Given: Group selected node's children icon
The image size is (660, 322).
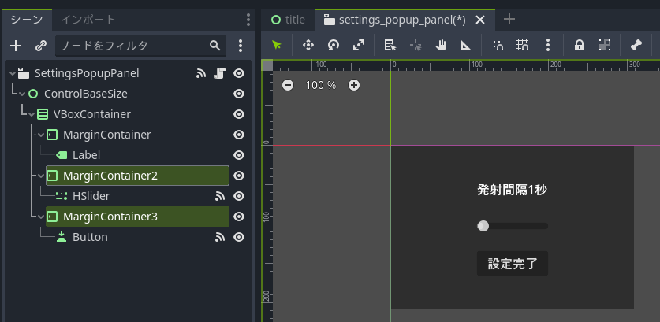Looking at the screenshot, I should click(x=605, y=45).
